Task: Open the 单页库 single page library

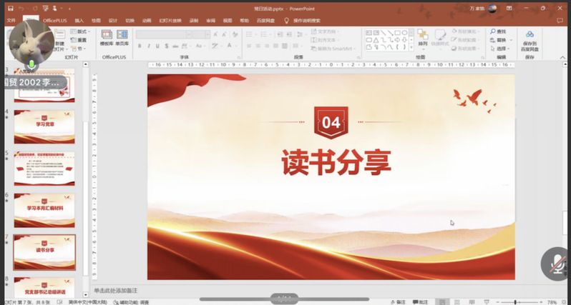Action: click(x=122, y=38)
